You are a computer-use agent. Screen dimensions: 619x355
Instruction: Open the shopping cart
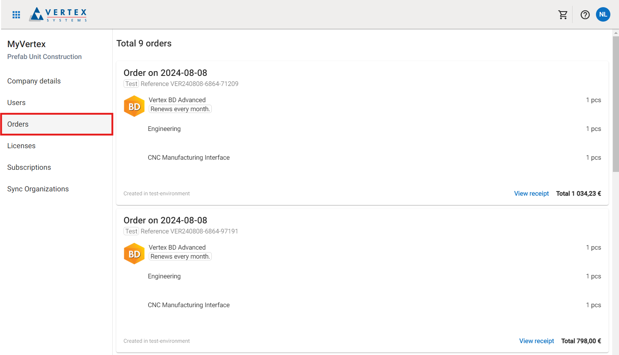tap(563, 15)
